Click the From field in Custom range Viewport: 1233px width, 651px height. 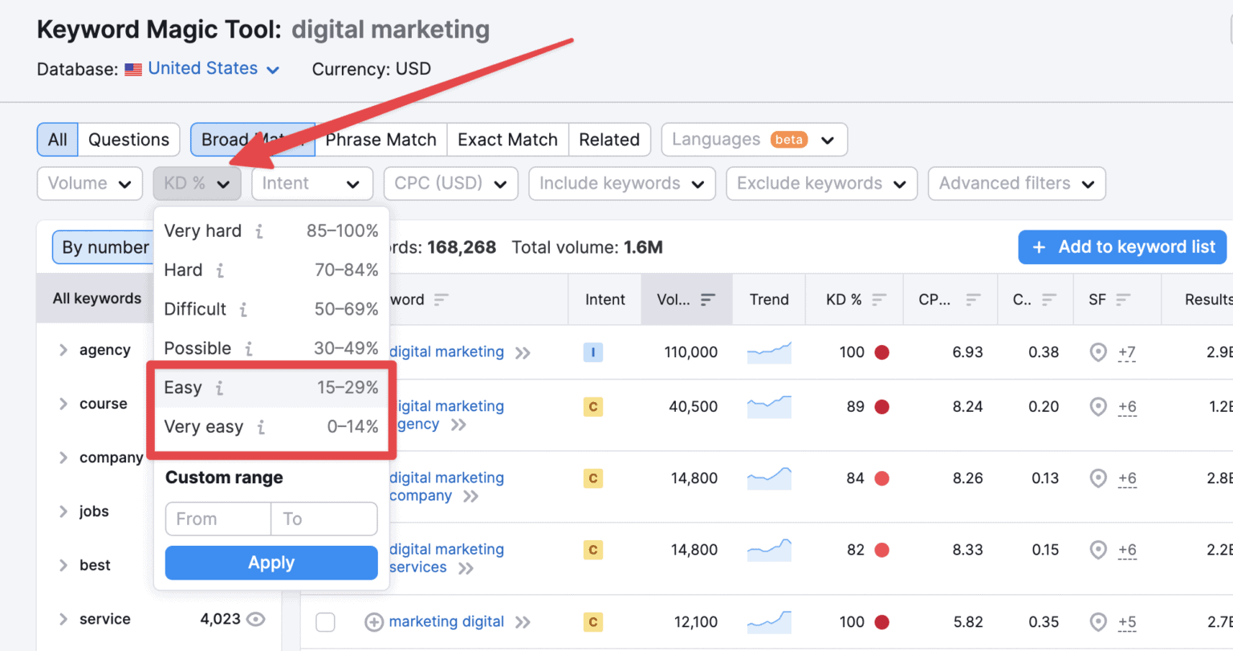(218, 519)
